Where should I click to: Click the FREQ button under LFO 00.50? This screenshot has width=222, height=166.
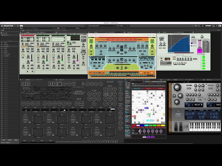pyautogui.click(x=25, y=120)
